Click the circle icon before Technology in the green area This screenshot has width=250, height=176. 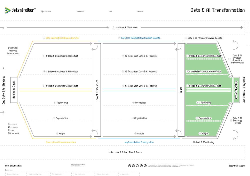[197, 103]
